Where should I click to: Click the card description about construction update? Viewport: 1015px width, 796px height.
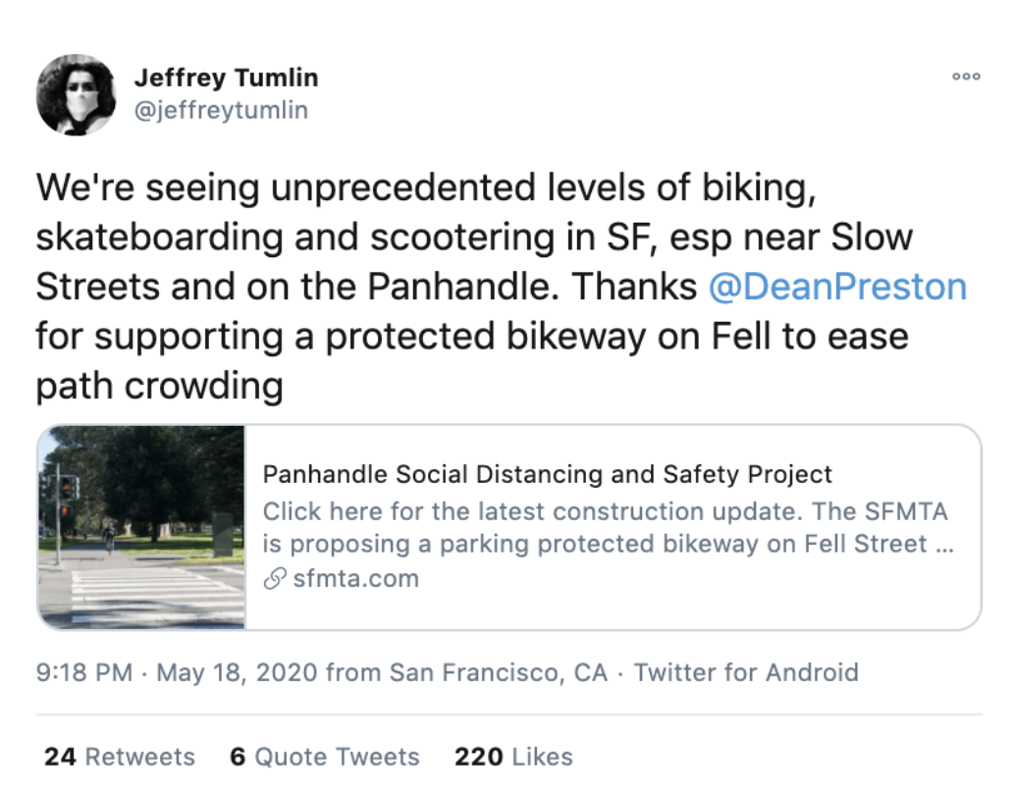click(608, 527)
